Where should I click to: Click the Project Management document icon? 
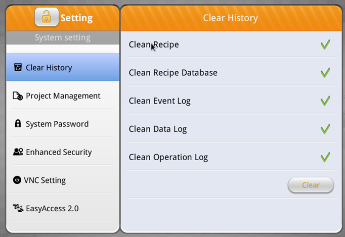[x=18, y=96]
